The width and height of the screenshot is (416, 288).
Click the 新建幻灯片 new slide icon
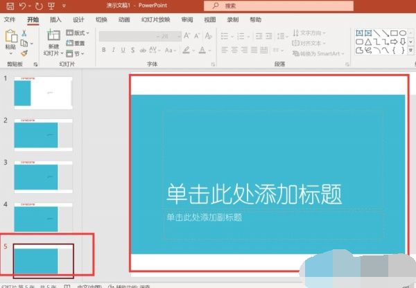53,35
